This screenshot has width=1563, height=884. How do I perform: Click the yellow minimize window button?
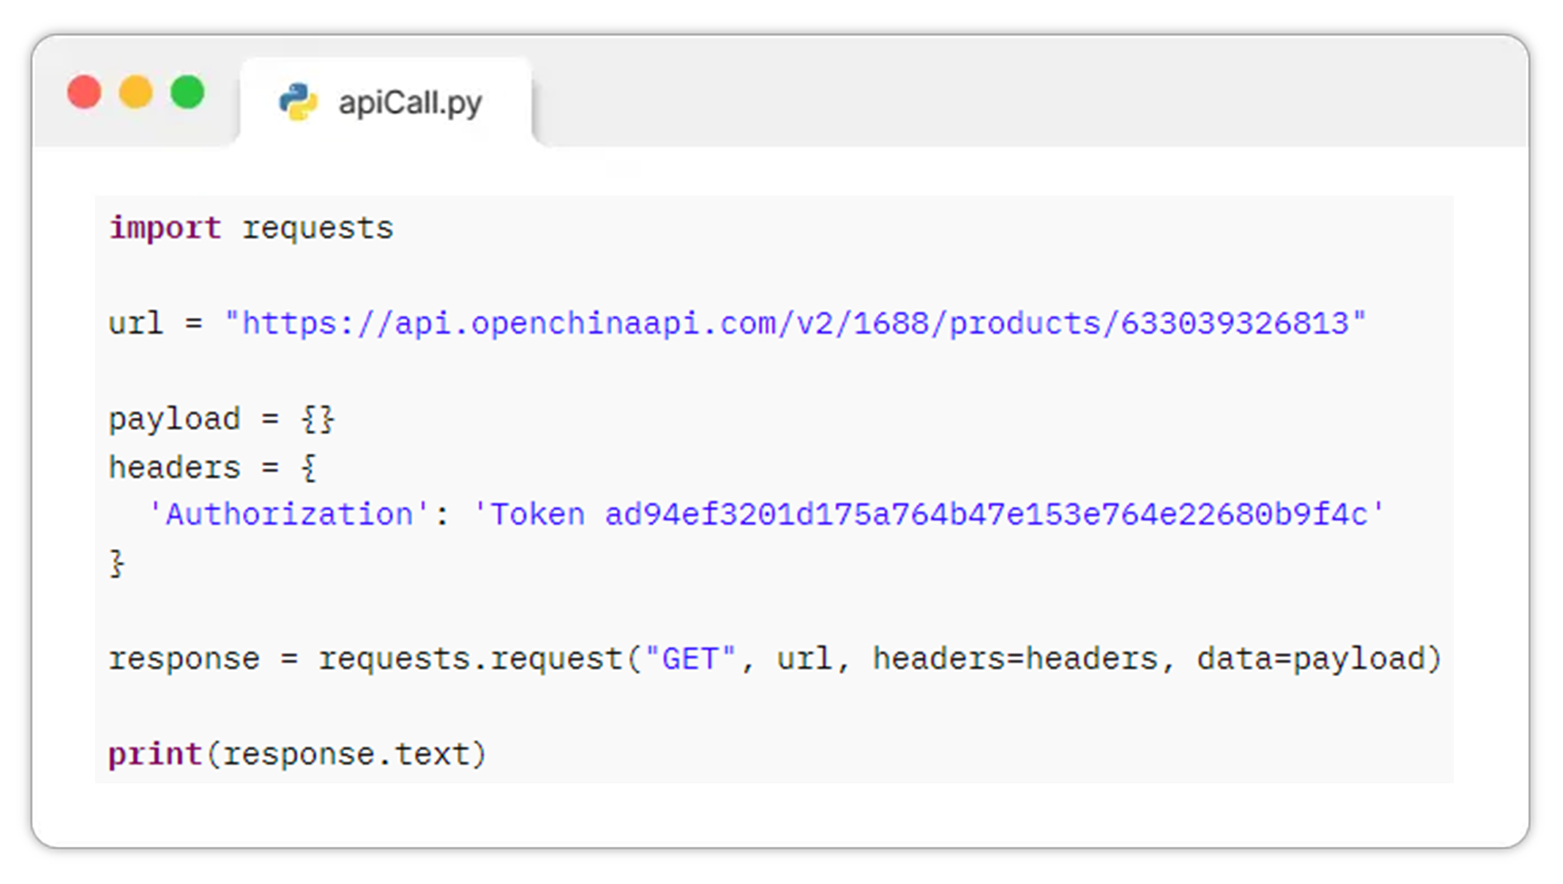[x=136, y=92]
